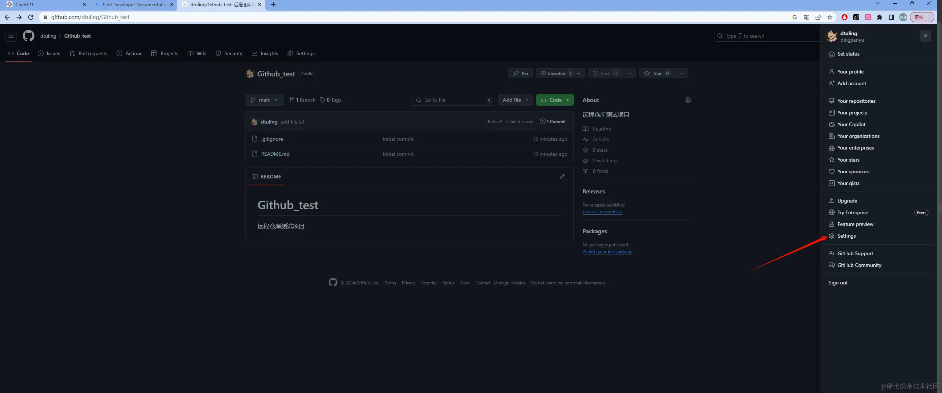Click the browser address bar URL
Image resolution: width=942 pixels, height=393 pixels.
click(x=90, y=17)
